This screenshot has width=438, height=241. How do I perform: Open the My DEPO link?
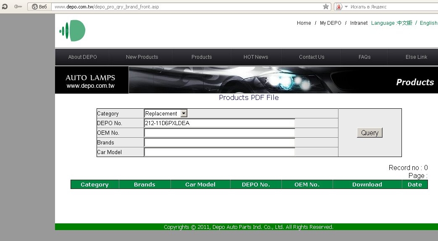[330, 23]
